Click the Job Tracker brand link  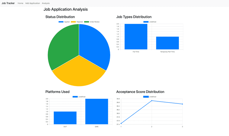tap(8, 3)
